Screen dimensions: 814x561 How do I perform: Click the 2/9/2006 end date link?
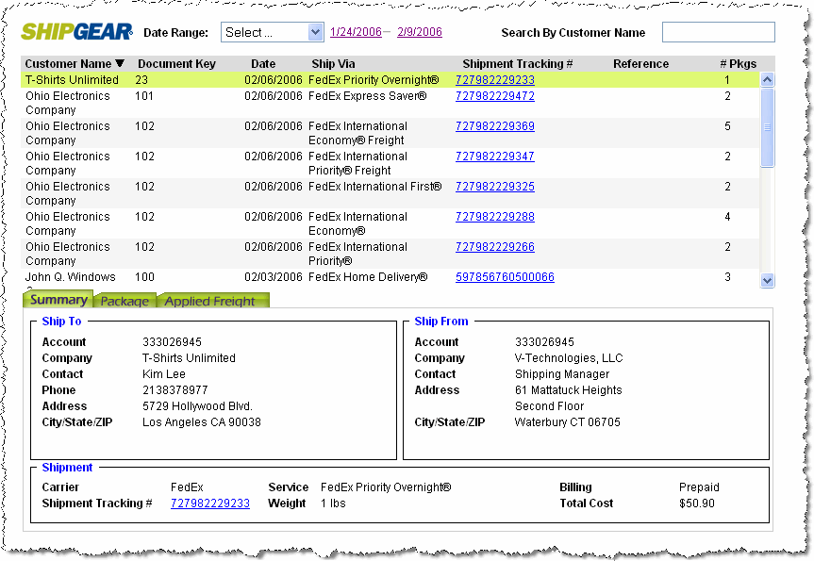click(420, 32)
